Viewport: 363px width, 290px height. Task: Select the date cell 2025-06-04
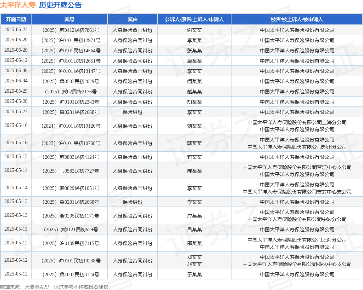point(16,81)
